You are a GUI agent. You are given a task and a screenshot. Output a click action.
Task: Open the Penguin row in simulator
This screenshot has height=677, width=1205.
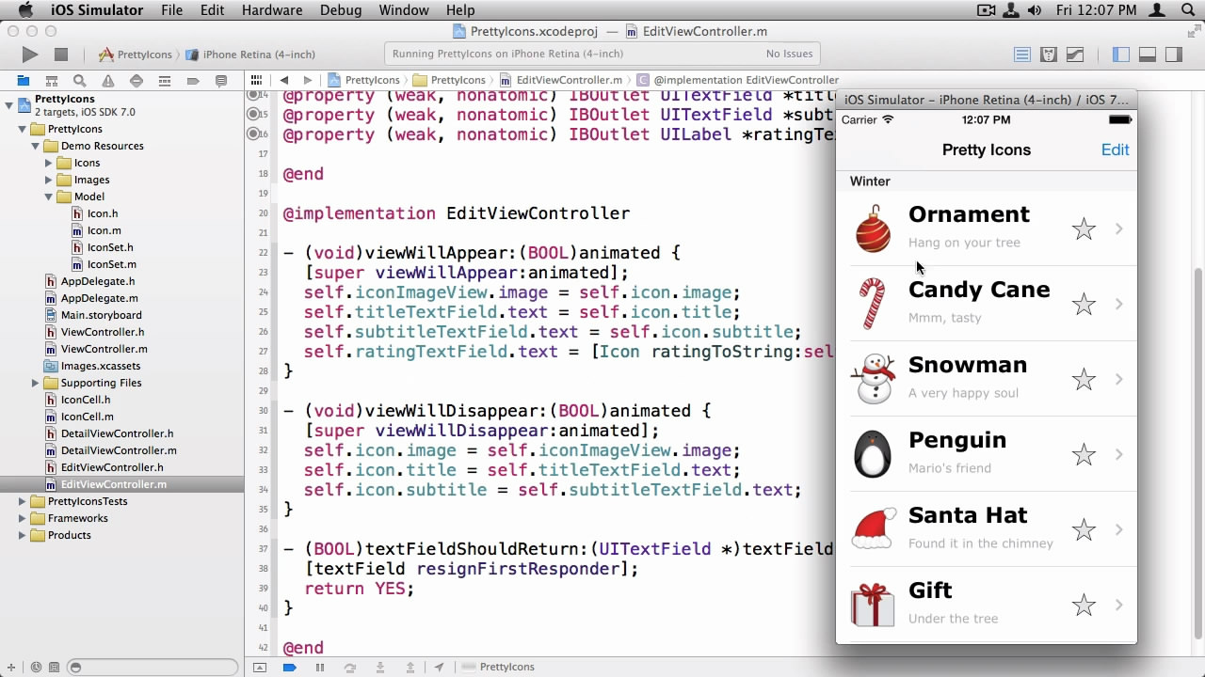[x=987, y=454]
